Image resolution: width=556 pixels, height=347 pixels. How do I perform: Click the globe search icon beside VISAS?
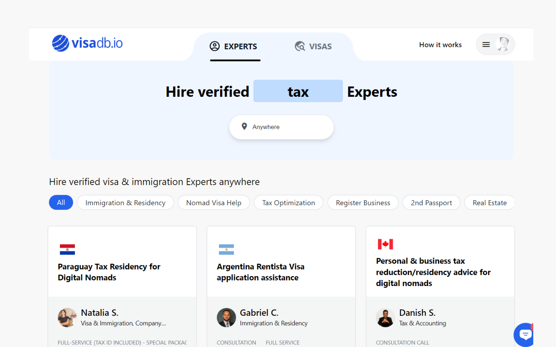click(x=300, y=46)
